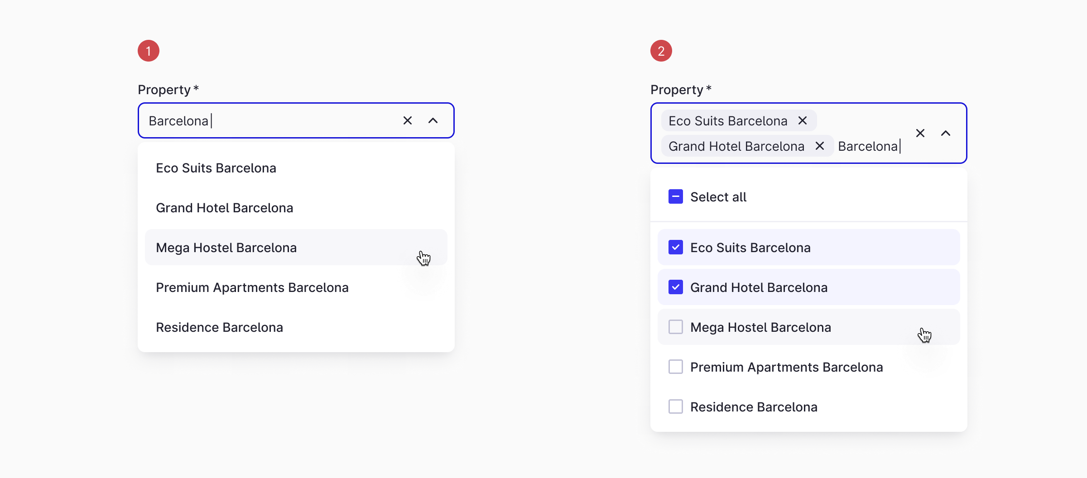Viewport: 1087px width, 478px height.
Task: Collapse the multiselect dropdown chevron
Action: 947,133
